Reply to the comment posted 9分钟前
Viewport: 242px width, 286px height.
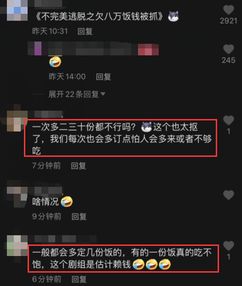[79, 216]
